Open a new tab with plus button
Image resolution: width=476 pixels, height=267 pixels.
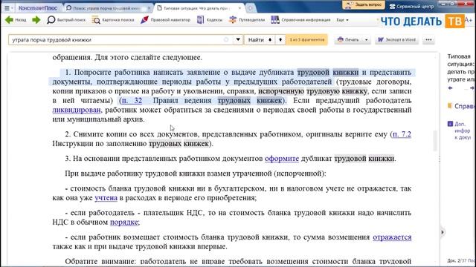(250, 8)
